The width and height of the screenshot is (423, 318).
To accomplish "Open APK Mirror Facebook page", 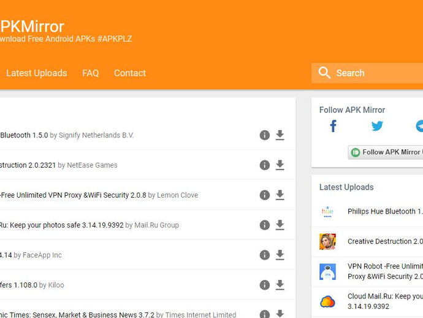I will [x=333, y=126].
